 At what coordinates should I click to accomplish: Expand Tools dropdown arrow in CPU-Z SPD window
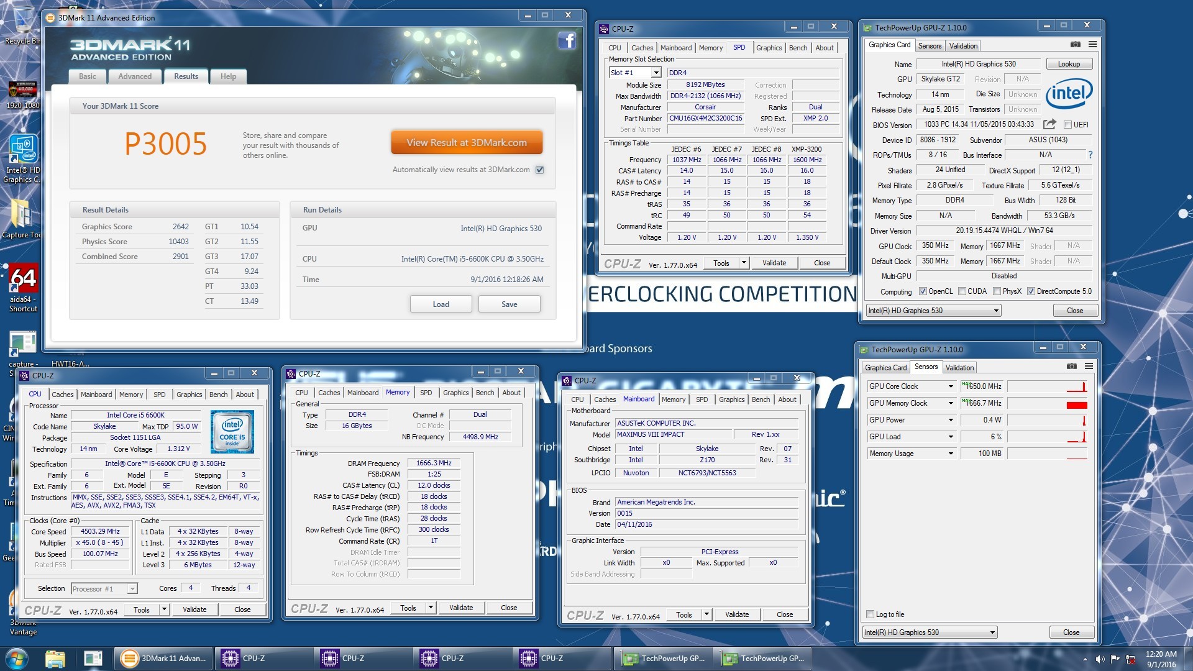pos(743,263)
